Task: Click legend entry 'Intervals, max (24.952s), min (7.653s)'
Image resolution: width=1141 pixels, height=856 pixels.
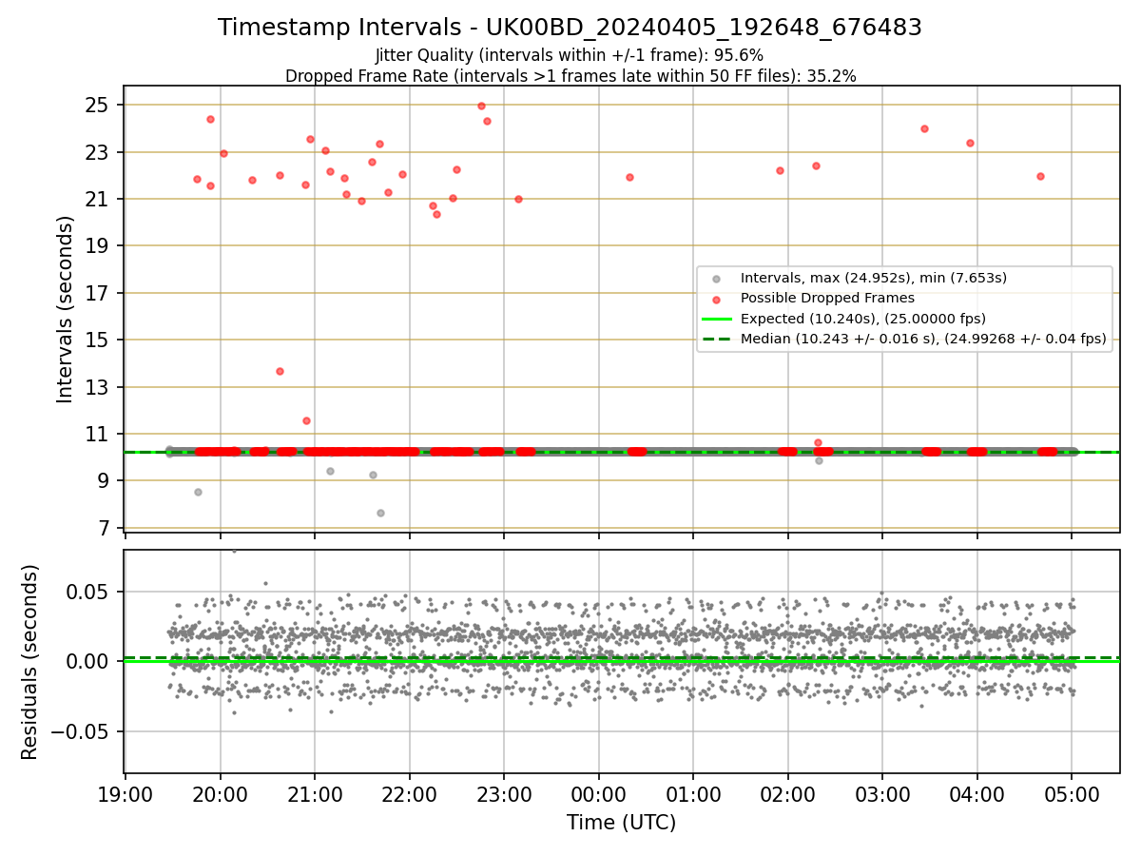Action: (874, 278)
